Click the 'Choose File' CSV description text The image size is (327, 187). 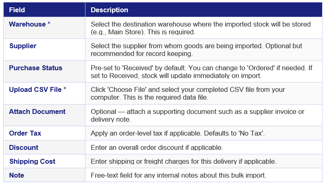point(188,93)
